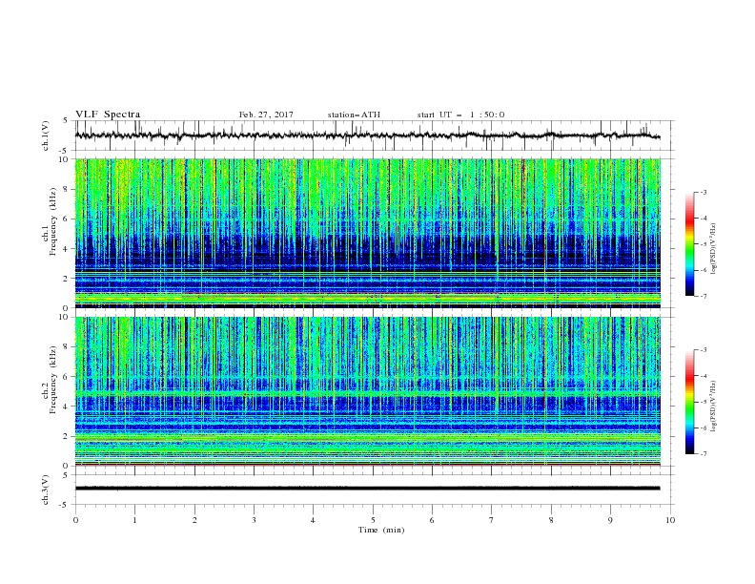The image size is (755, 584).
Task: Click the ch.3(V) axis label
Action: tap(46, 490)
